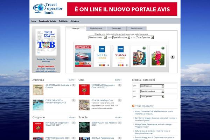
Task: Open the Superfast ferry catalog thumbnail
Action: (x=83, y=56)
